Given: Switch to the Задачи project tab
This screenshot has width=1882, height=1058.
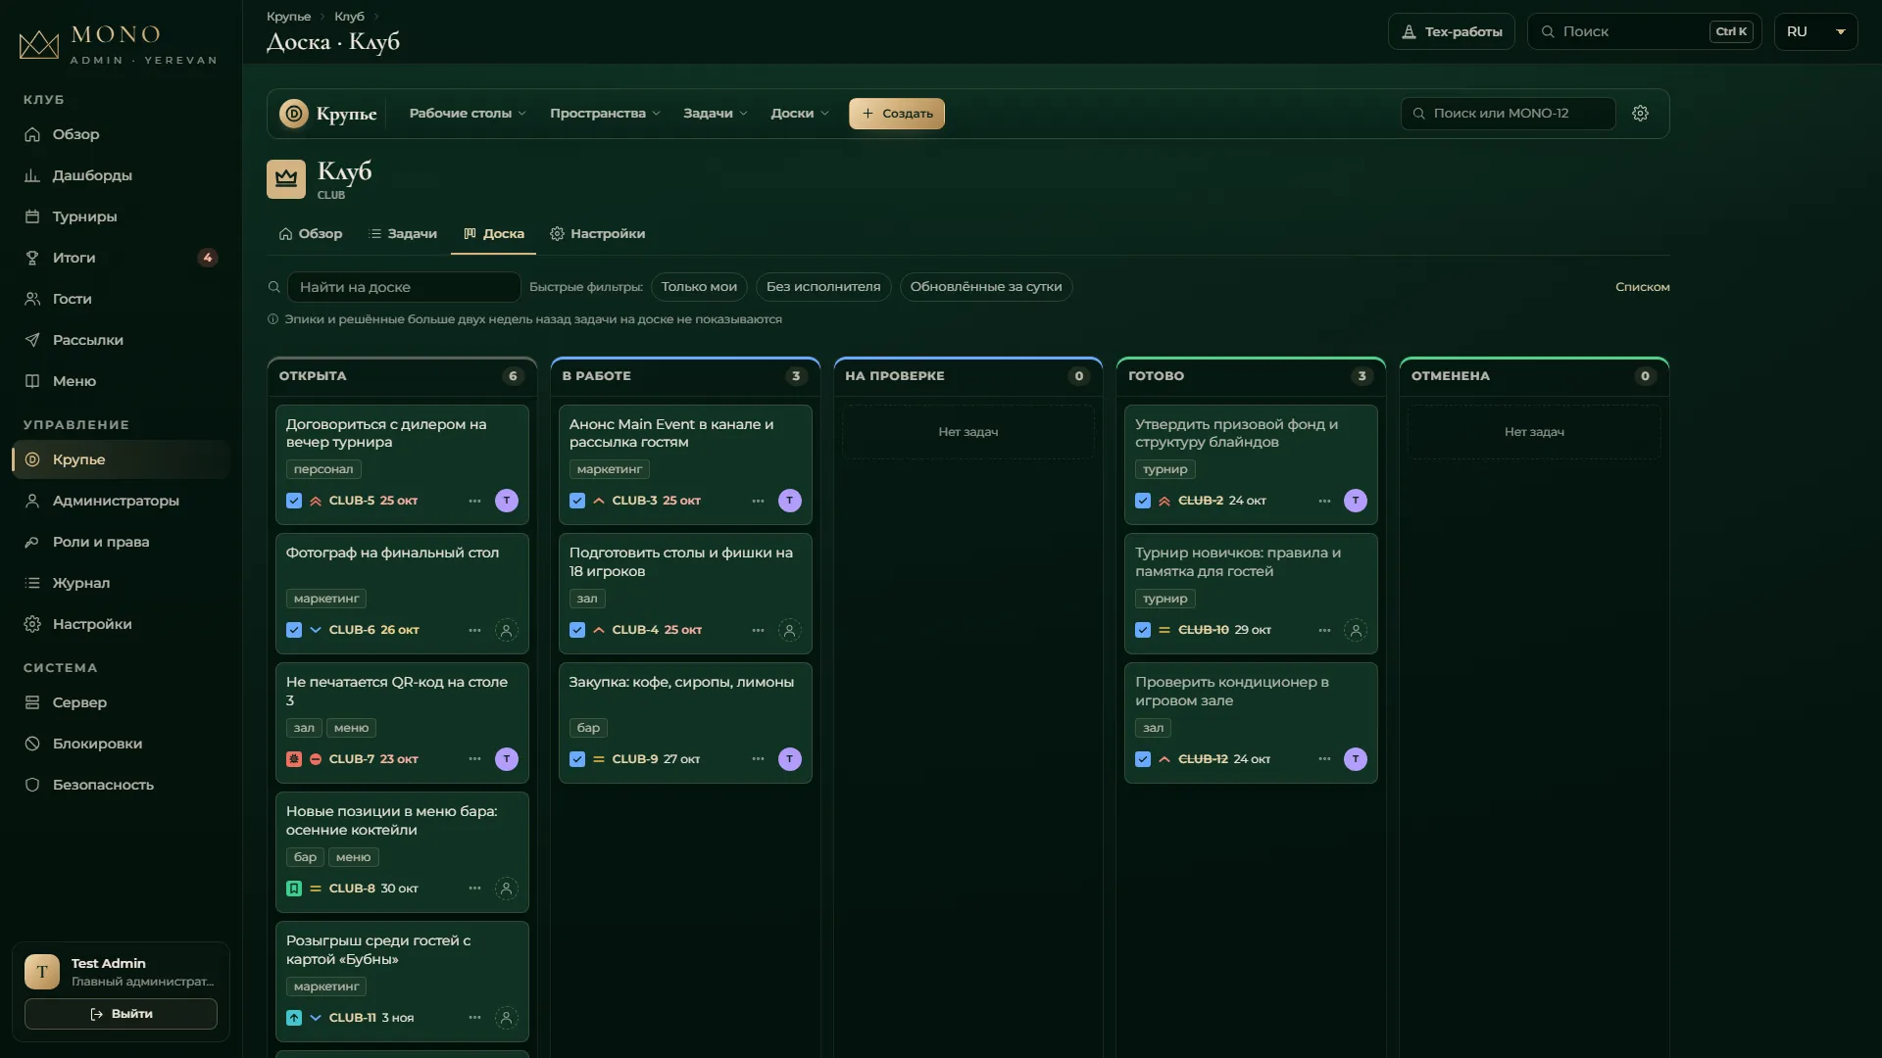Looking at the screenshot, I should pyautogui.click(x=403, y=234).
